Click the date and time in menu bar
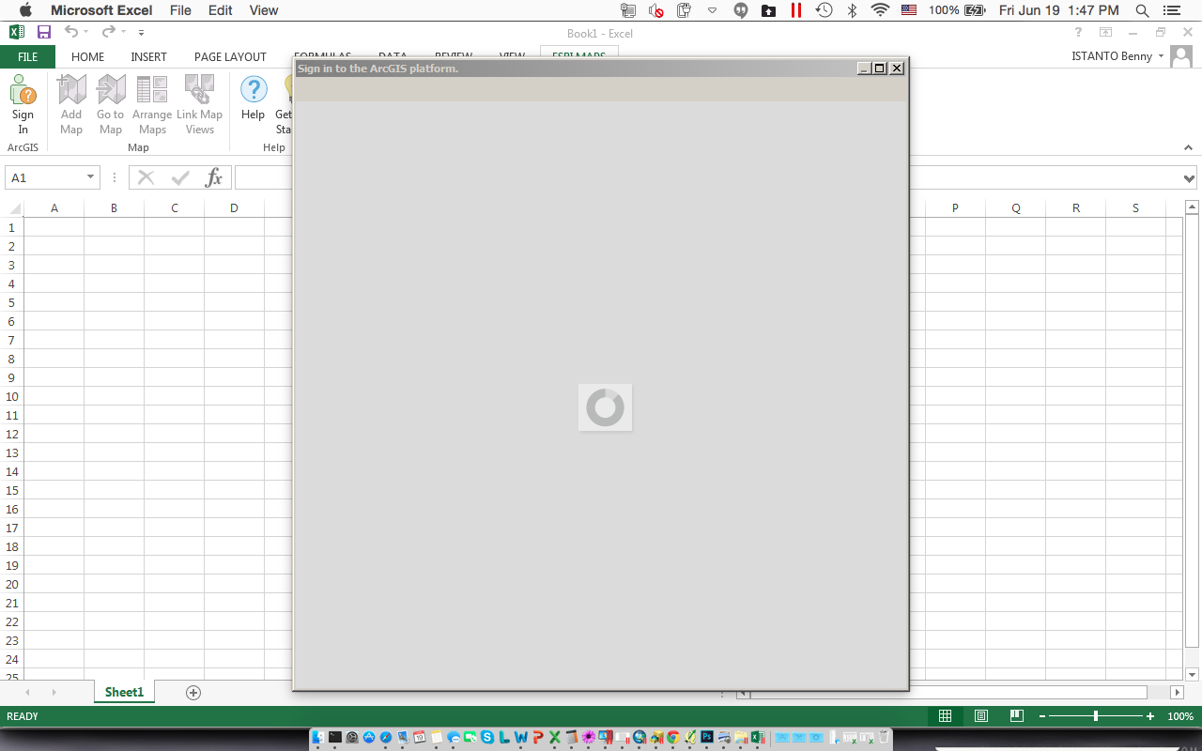The width and height of the screenshot is (1202, 751). [1059, 10]
